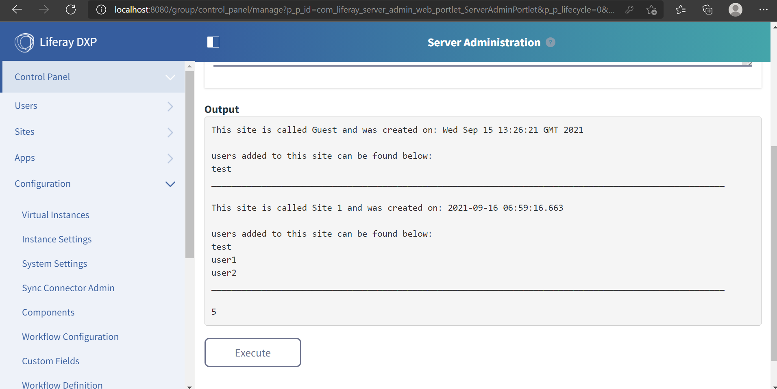Click the browser back arrow
Screen dimensions: 777x389
tap(17, 9)
